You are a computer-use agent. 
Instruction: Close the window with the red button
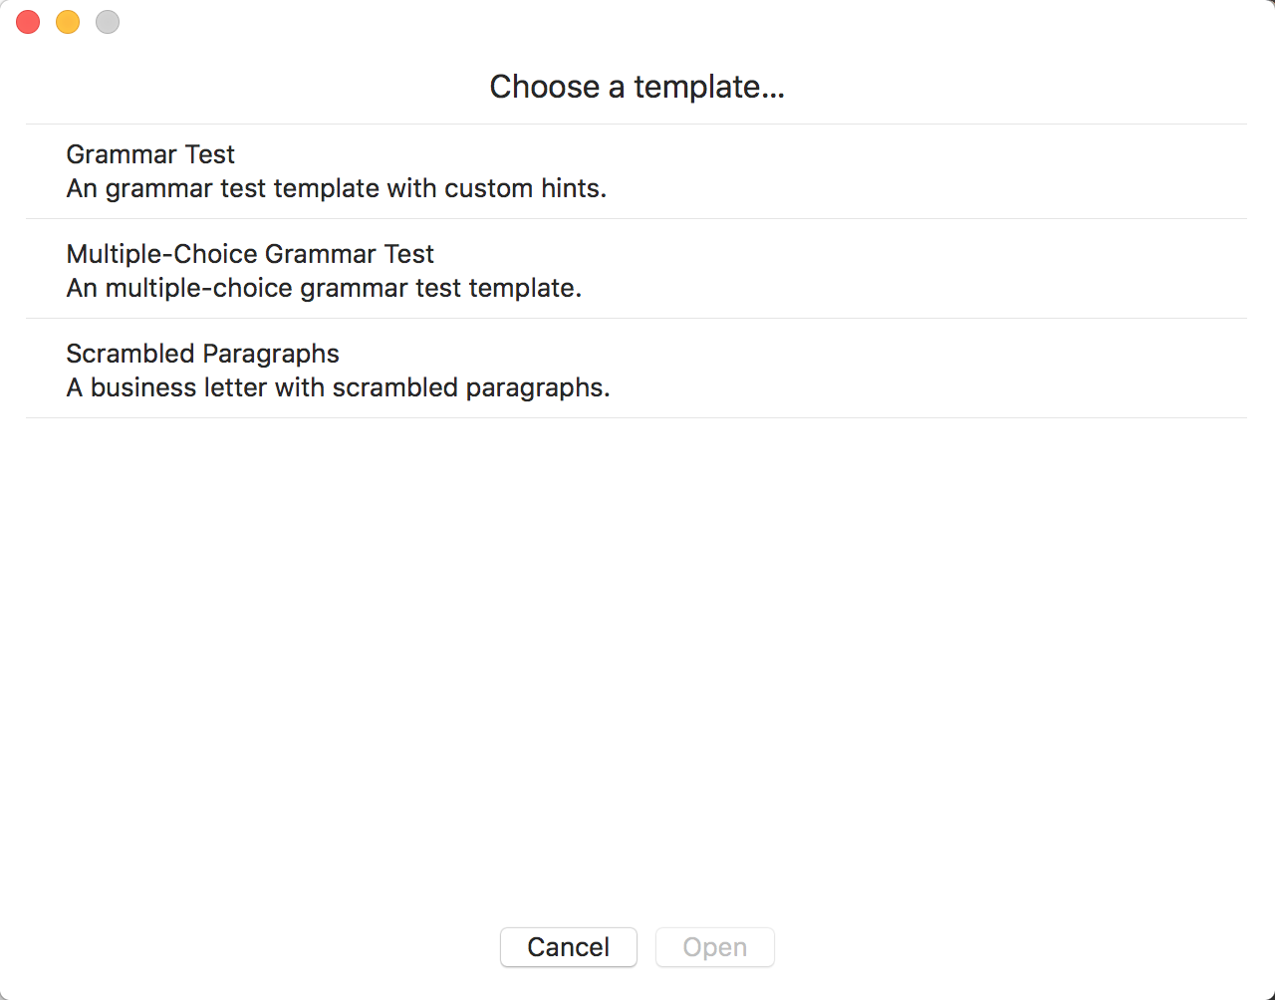[28, 22]
